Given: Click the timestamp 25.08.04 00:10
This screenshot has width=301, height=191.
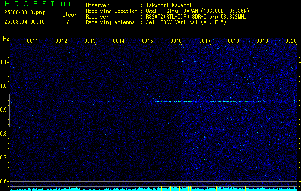Looking at the screenshot, I should pyautogui.click(x=24, y=22).
